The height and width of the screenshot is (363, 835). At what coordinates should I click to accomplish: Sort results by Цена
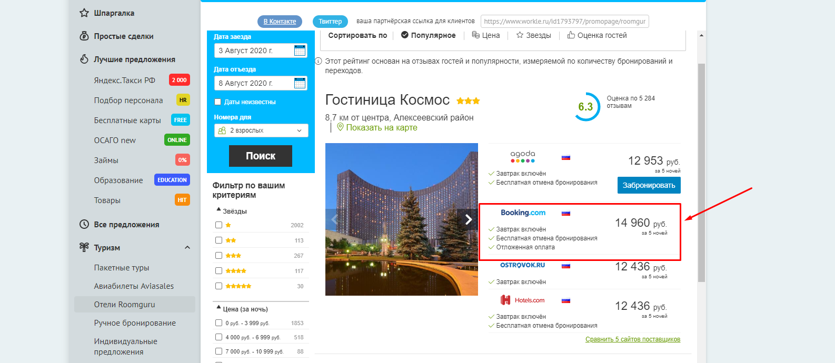(x=486, y=35)
